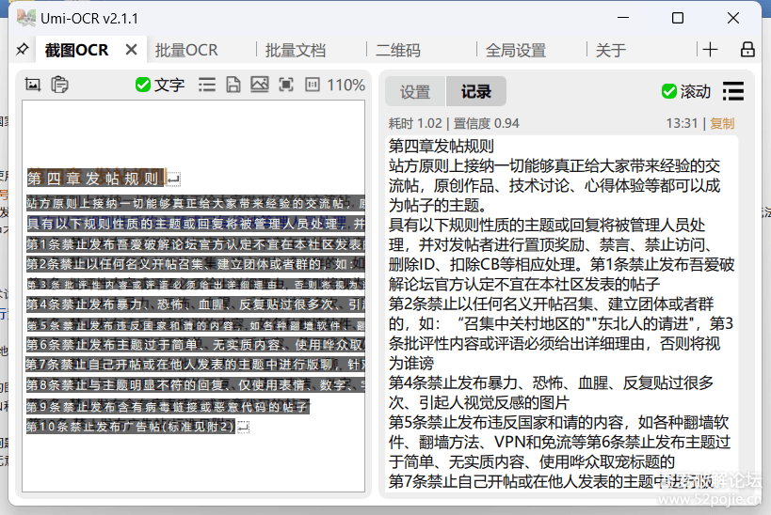Click the paste from clipboard icon
The height and width of the screenshot is (515, 771).
pos(59,85)
